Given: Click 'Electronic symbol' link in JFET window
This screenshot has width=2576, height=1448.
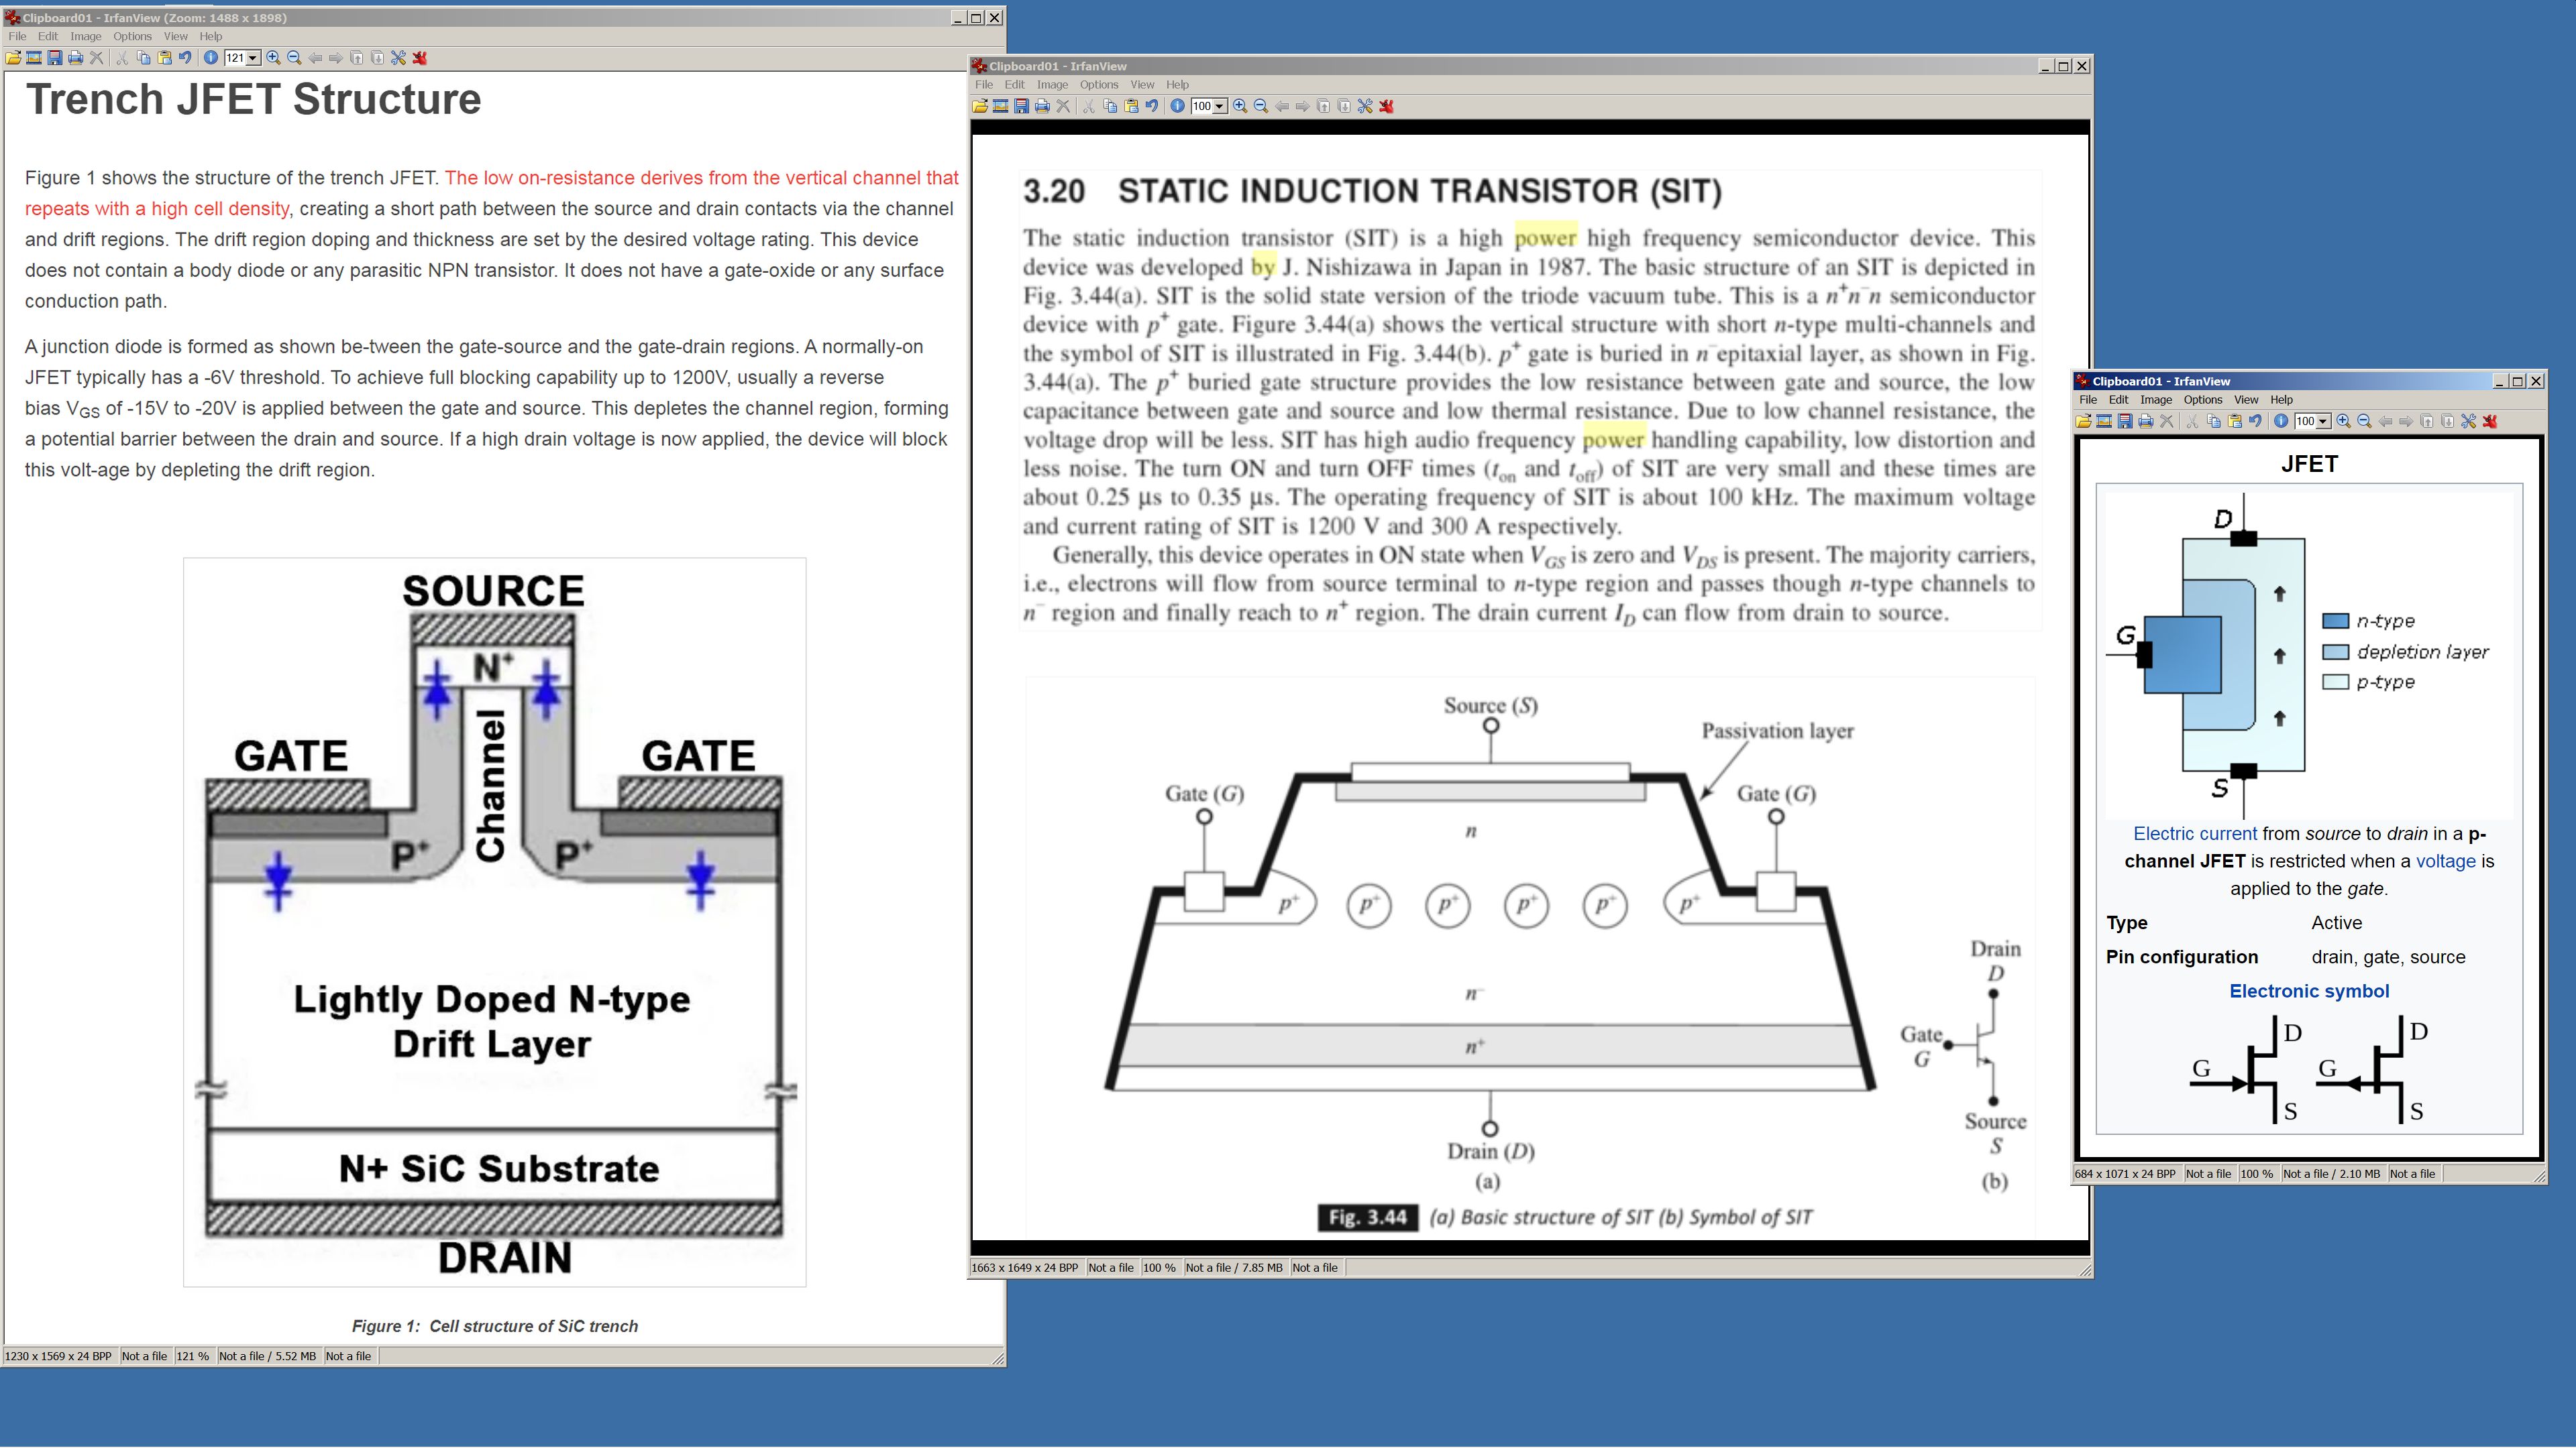Looking at the screenshot, I should 2309,991.
